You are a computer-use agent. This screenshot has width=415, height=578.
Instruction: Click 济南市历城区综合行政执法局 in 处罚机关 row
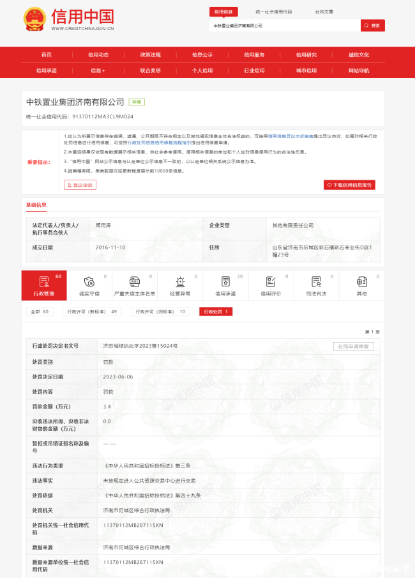pos(137,510)
